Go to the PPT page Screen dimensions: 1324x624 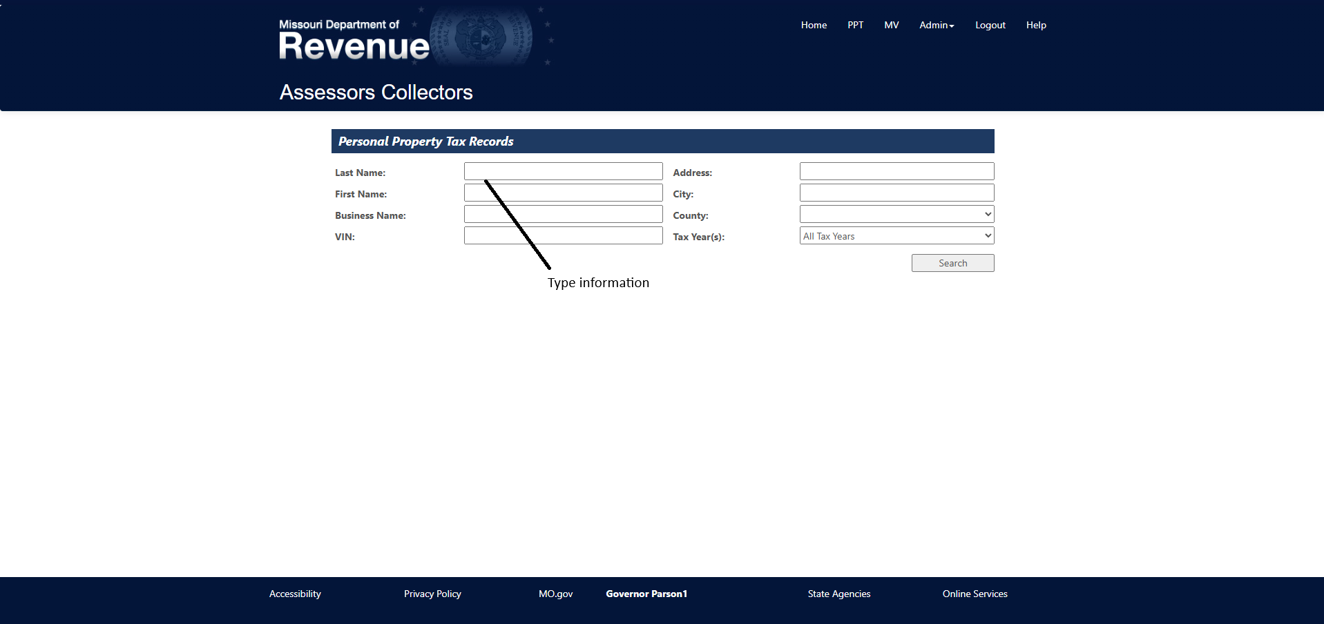855,25
